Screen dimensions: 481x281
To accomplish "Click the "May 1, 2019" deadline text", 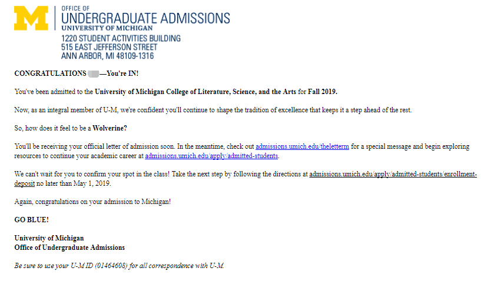I will (x=93, y=183).
